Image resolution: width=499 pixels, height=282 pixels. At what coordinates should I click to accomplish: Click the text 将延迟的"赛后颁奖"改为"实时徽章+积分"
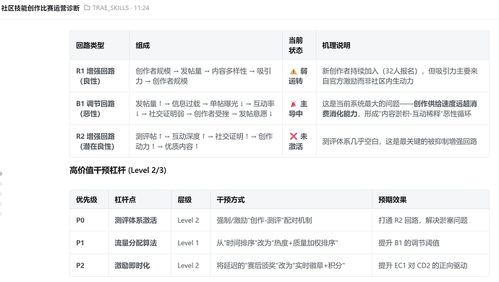281,265
